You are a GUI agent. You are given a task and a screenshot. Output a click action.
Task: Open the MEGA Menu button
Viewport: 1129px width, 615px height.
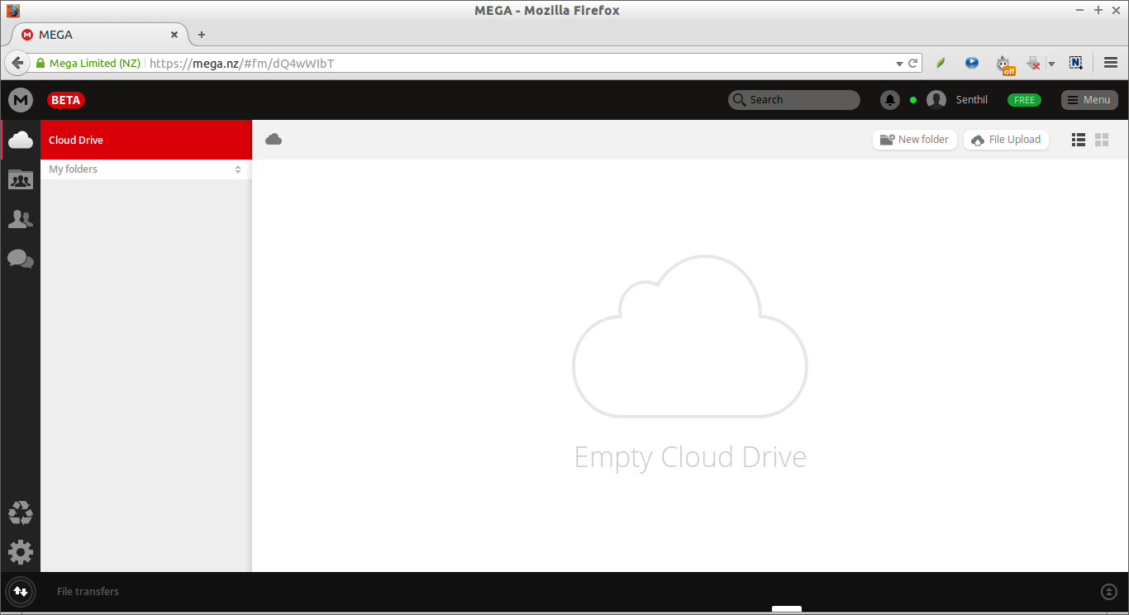coord(1089,100)
